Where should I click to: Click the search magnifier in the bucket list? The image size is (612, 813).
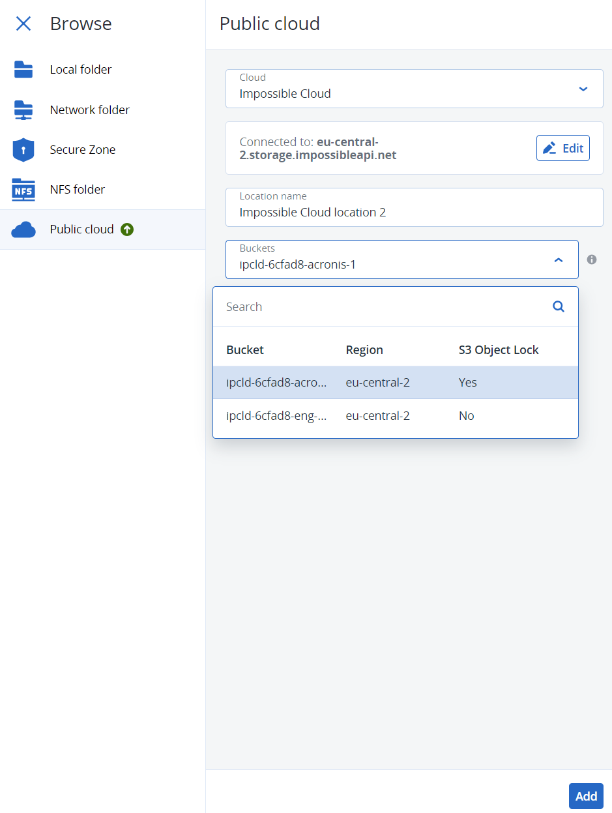558,306
